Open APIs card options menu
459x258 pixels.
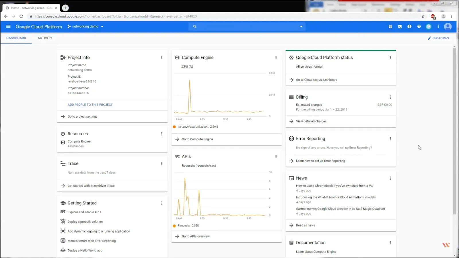point(276,157)
